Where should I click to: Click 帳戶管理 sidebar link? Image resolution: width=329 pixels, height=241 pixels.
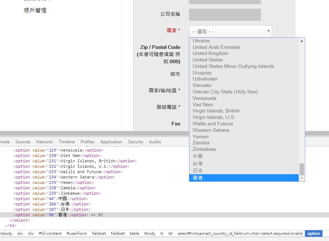tap(35, 10)
